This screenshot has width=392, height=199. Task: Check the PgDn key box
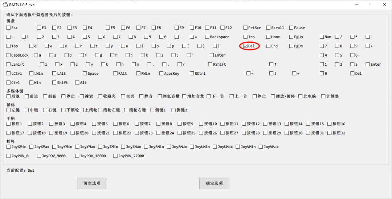[x=291, y=46]
